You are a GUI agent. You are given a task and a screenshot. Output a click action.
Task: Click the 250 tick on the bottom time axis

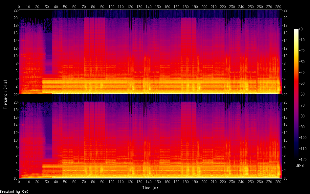[251, 182]
